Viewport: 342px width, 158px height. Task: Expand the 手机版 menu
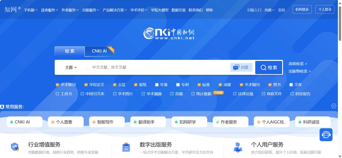[x=31, y=10]
